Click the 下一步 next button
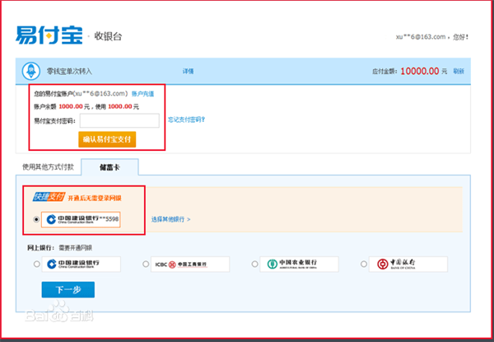 (68, 289)
